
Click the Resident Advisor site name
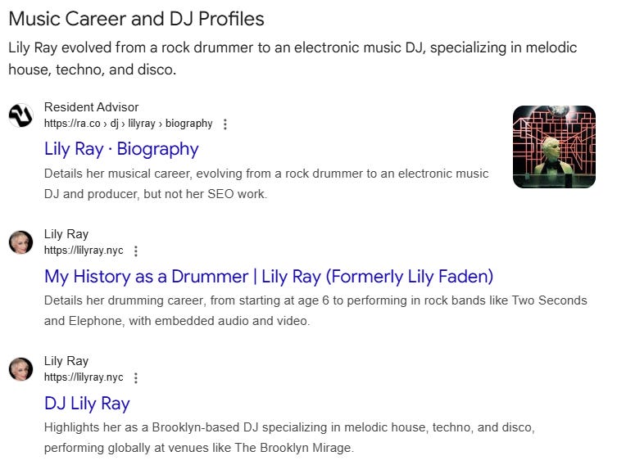[91, 107]
